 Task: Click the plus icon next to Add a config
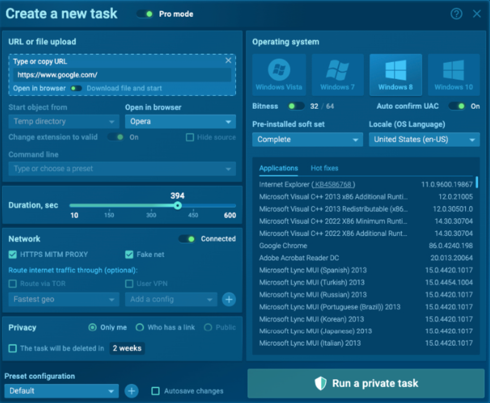(229, 299)
